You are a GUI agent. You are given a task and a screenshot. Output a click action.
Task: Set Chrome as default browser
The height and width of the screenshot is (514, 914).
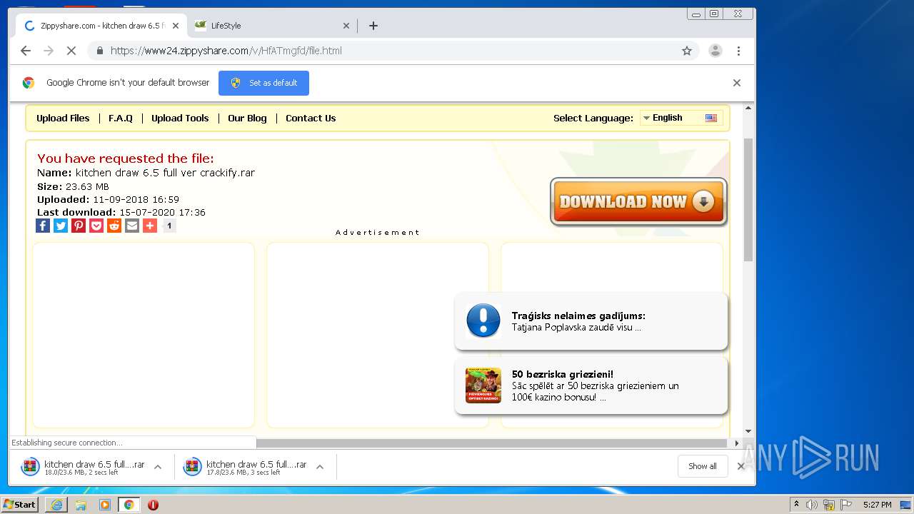pyautogui.click(x=263, y=83)
